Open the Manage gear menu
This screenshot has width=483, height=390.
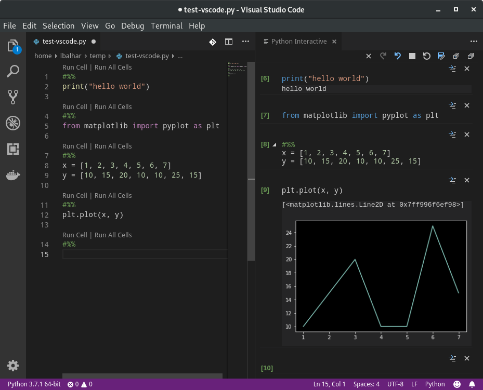[x=13, y=366]
